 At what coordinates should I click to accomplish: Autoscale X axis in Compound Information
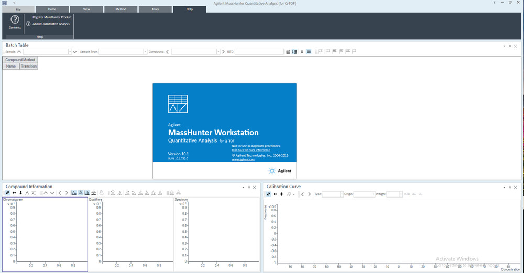(14, 193)
